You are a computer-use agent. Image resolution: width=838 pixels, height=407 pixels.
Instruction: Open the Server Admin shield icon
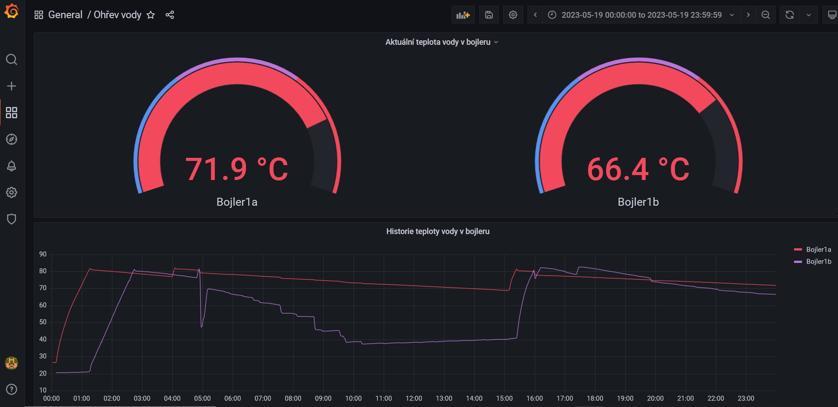(x=12, y=219)
